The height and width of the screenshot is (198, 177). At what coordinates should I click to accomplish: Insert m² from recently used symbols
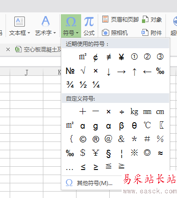click(83, 57)
